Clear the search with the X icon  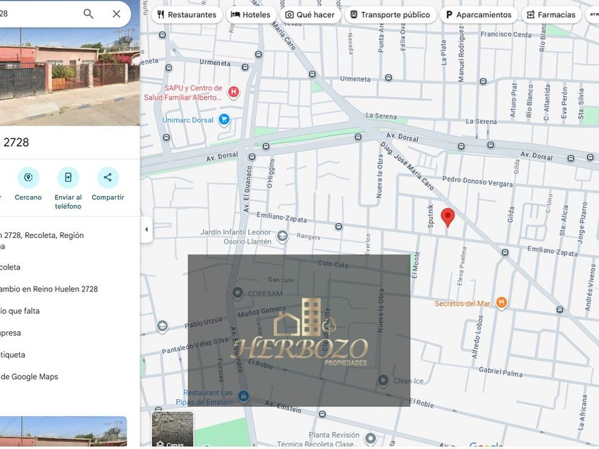coord(116,14)
